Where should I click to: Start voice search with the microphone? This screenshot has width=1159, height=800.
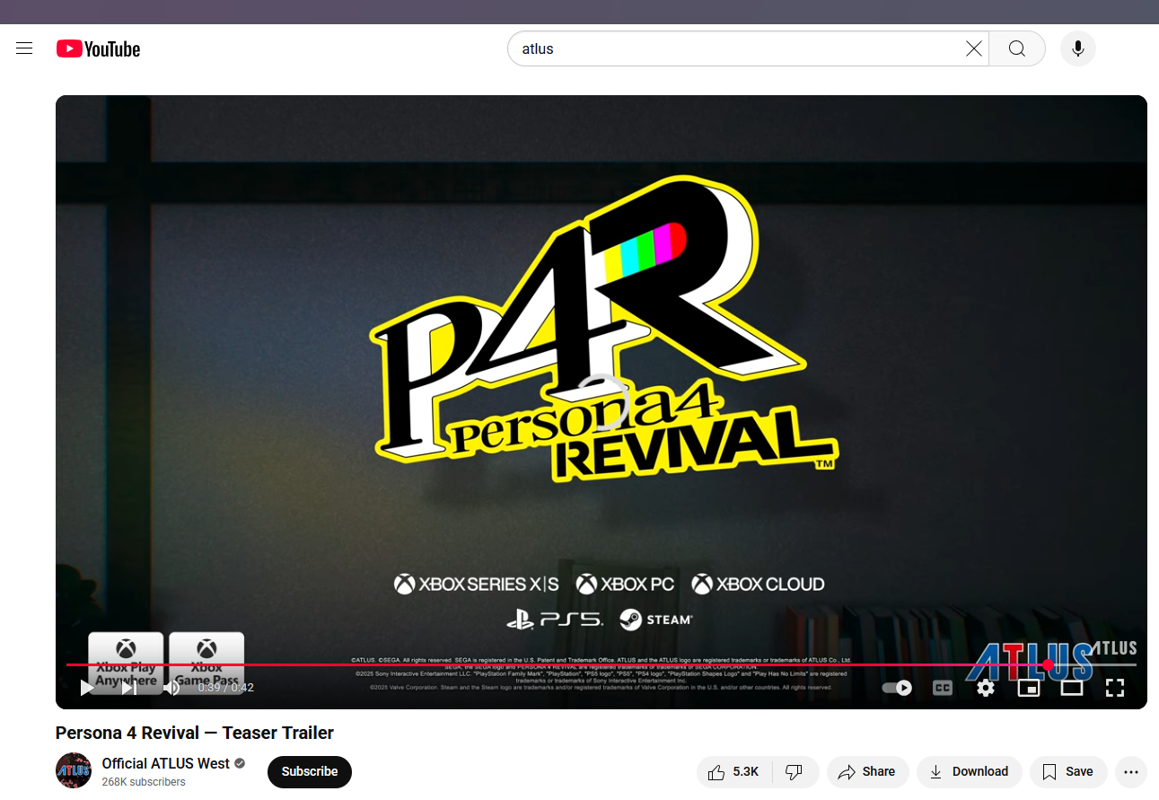point(1078,48)
